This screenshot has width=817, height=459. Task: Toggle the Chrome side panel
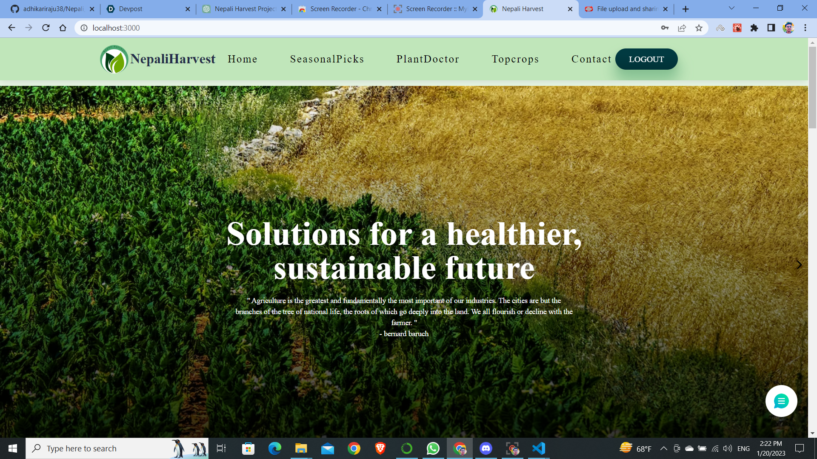click(771, 28)
